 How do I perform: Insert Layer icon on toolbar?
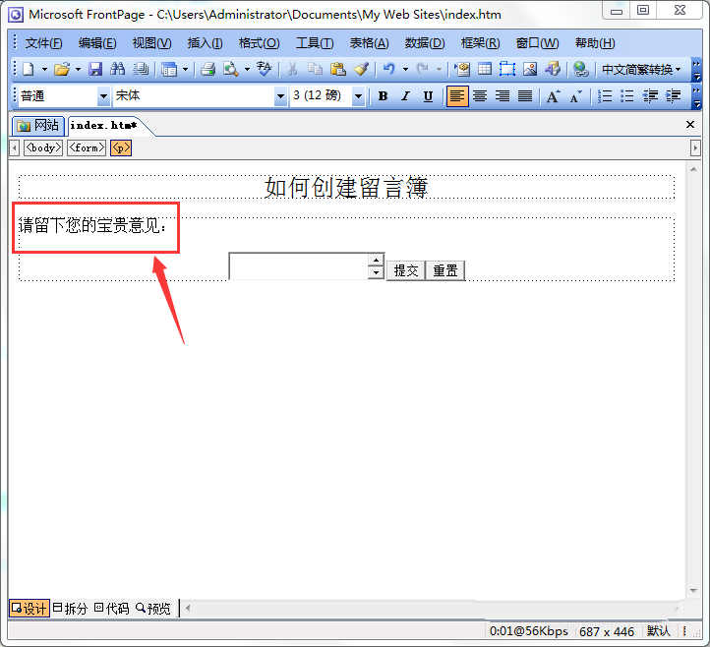pyautogui.click(x=507, y=69)
